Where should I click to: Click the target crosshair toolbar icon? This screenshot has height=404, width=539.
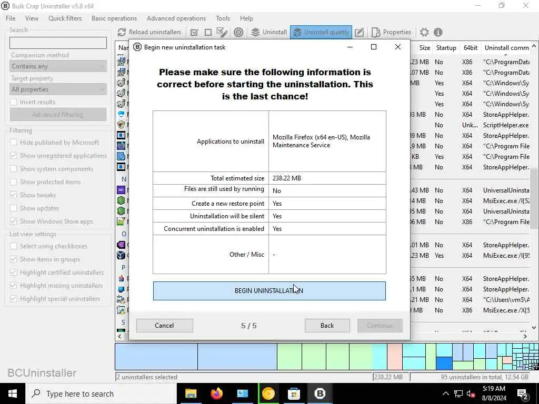[238, 32]
